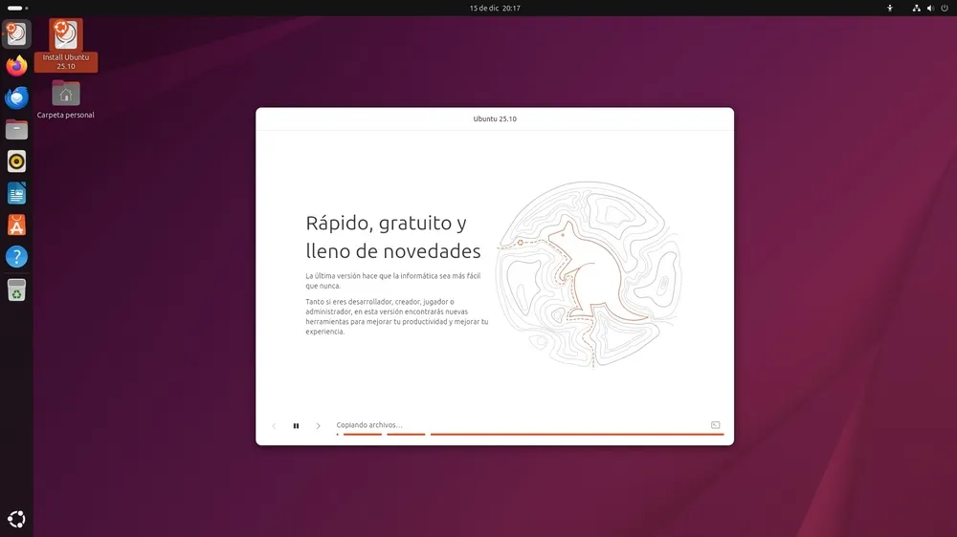This screenshot has height=537, width=957.
Task: Click the Ubuntu 25.10 window title
Action: 495,118
